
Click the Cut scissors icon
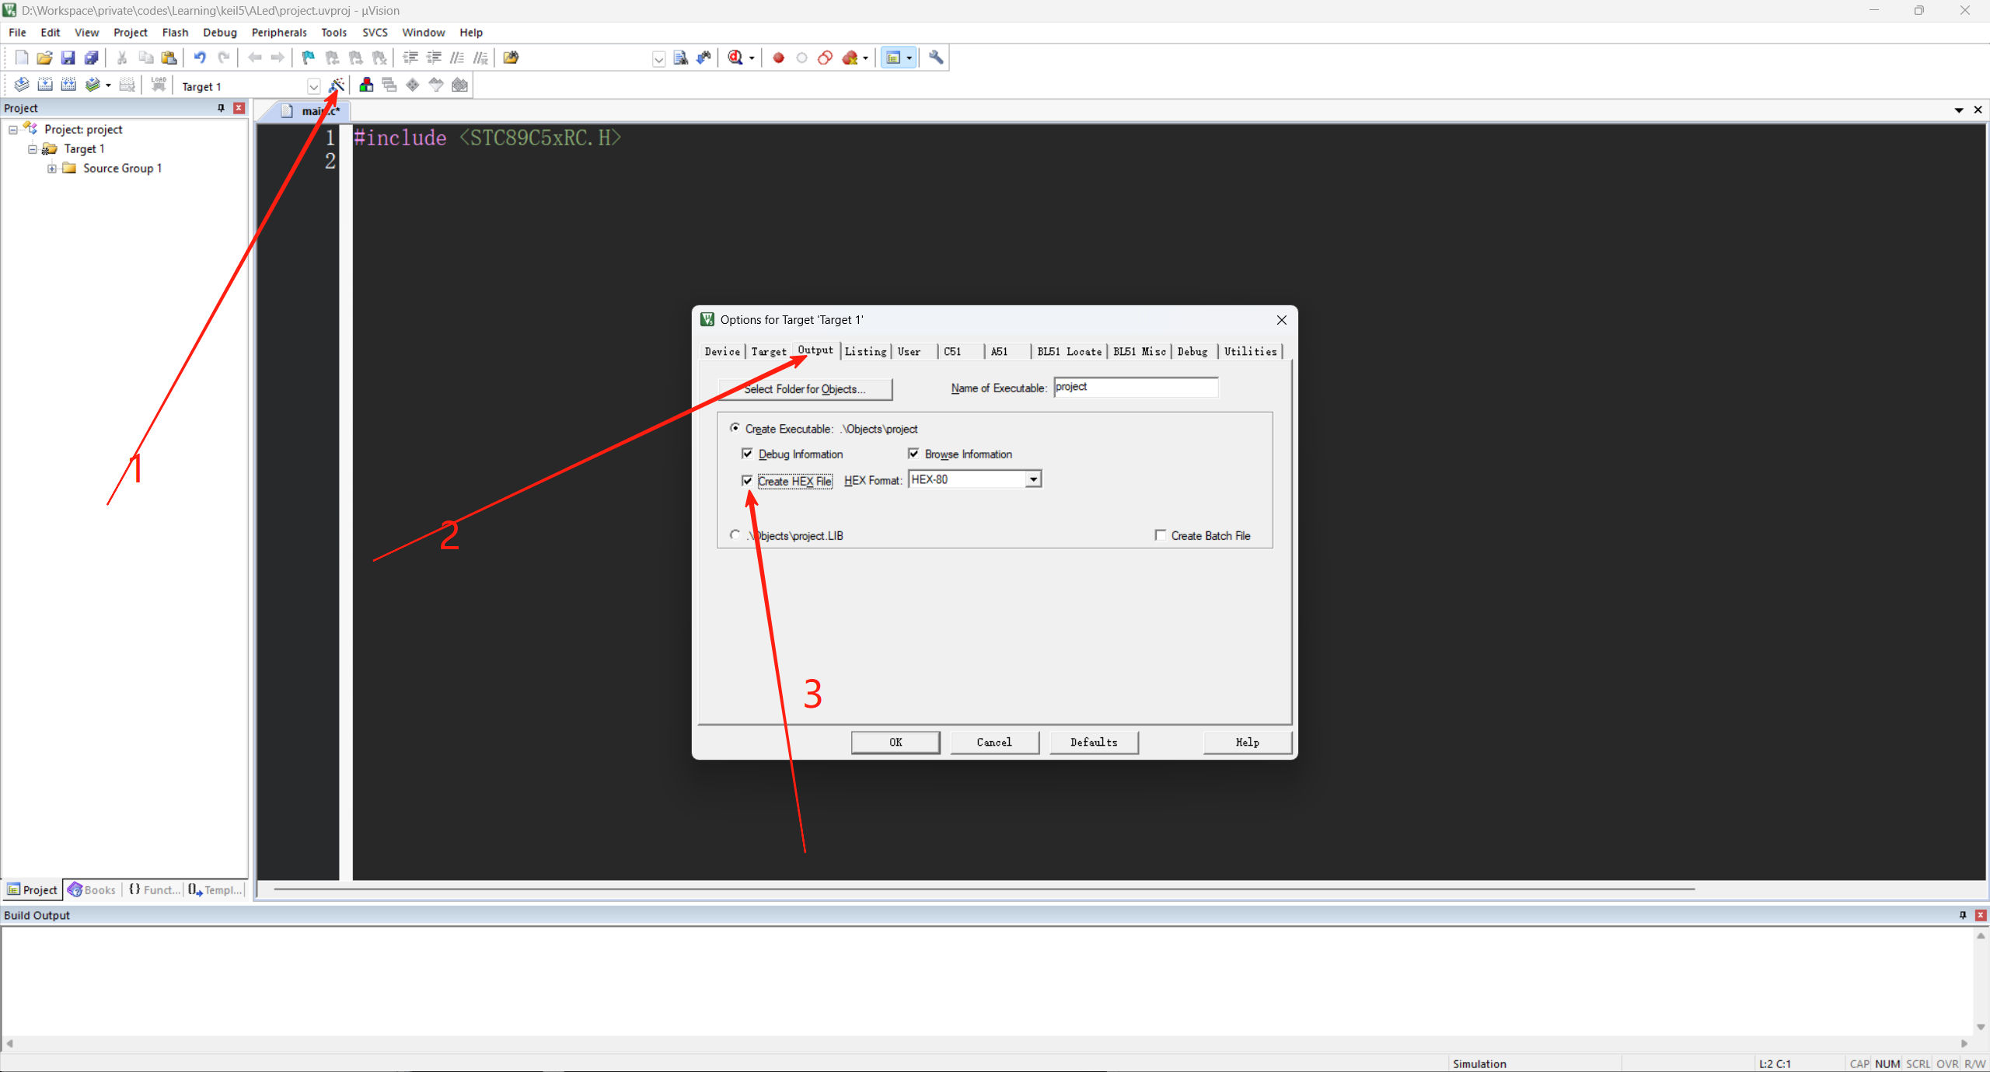(122, 57)
